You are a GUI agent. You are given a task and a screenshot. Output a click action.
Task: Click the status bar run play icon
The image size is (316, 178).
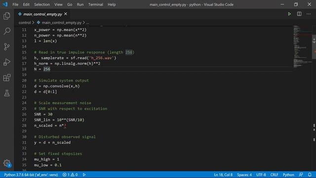[84, 175]
